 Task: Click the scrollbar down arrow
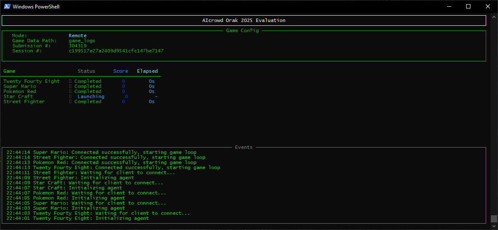pos(494,226)
